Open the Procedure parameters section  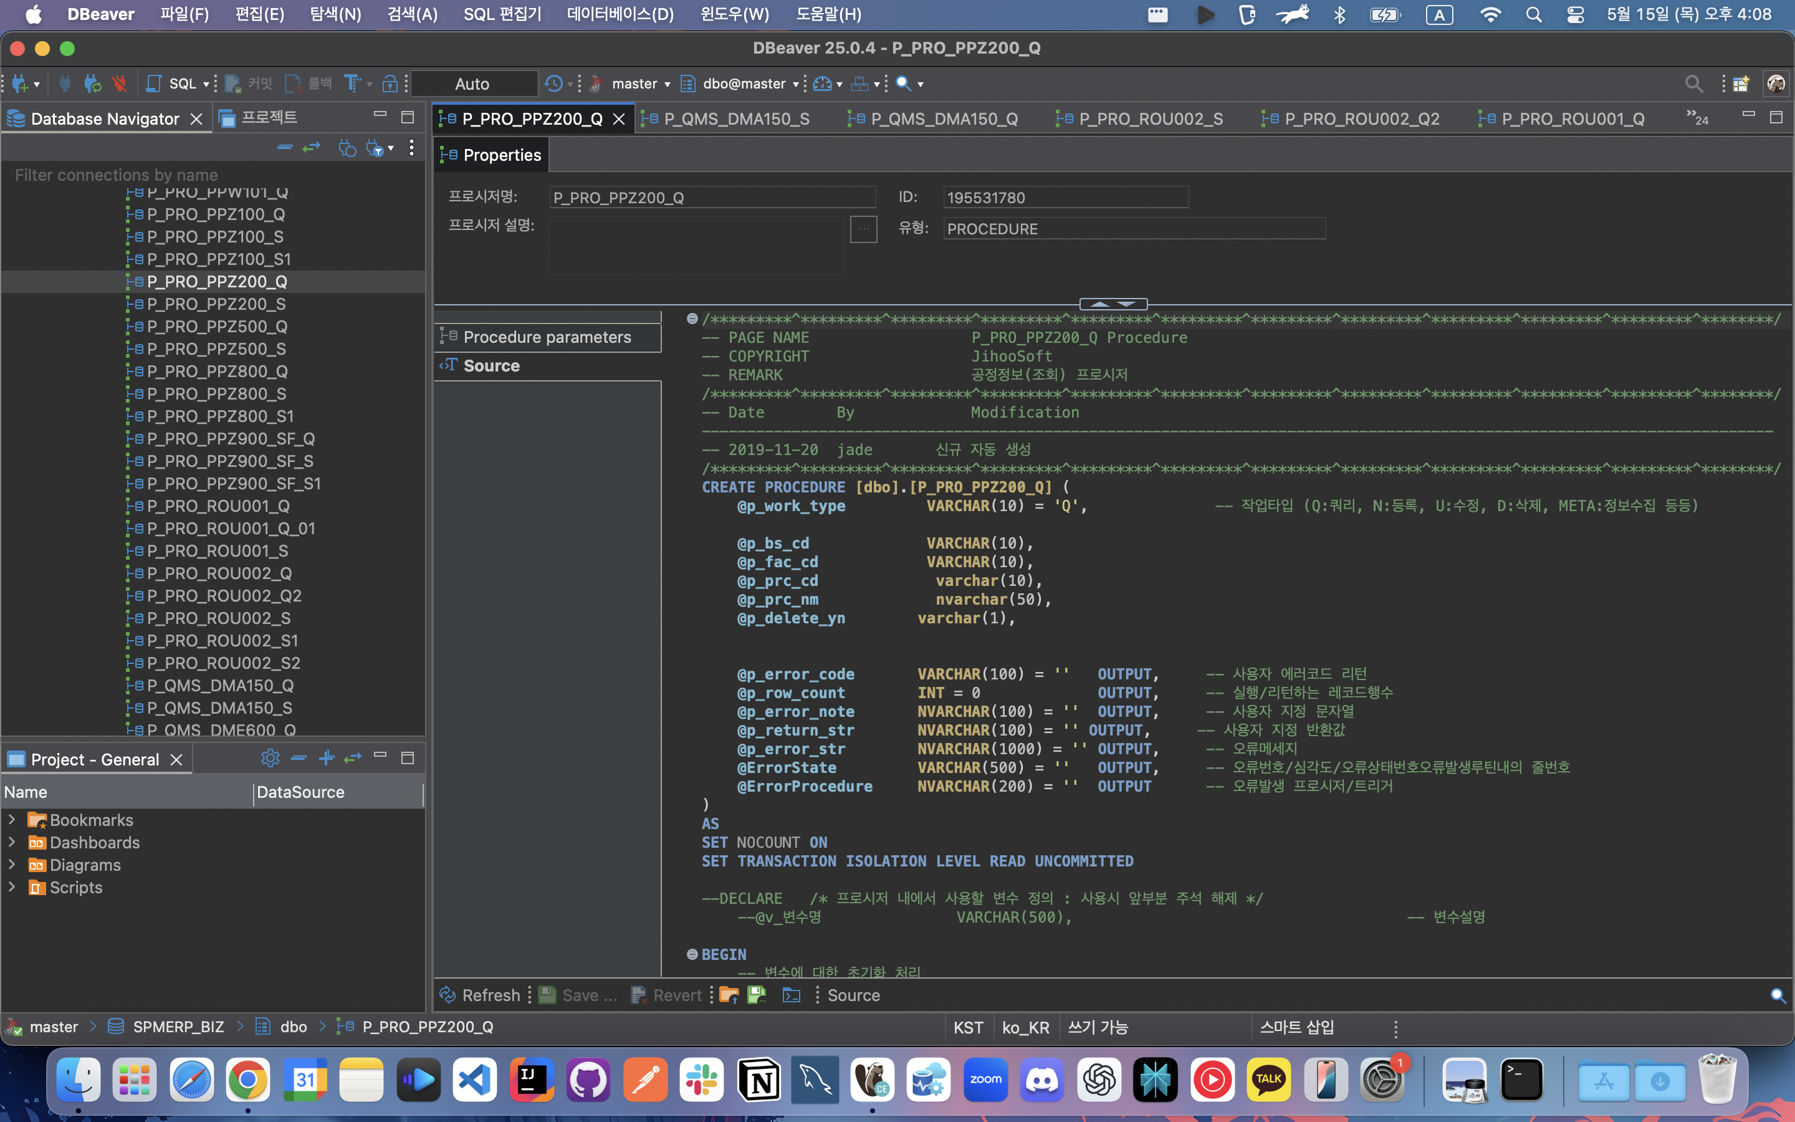coord(547,337)
